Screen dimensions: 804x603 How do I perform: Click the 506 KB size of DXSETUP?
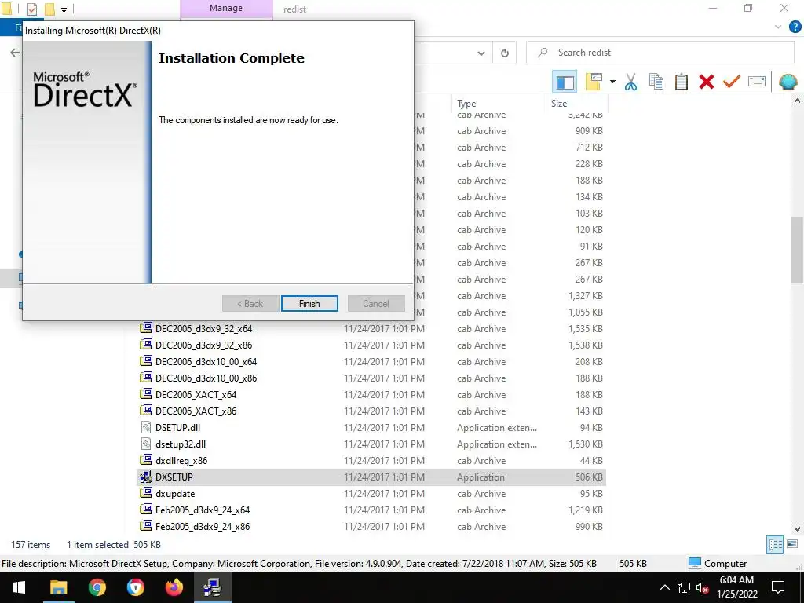click(589, 477)
